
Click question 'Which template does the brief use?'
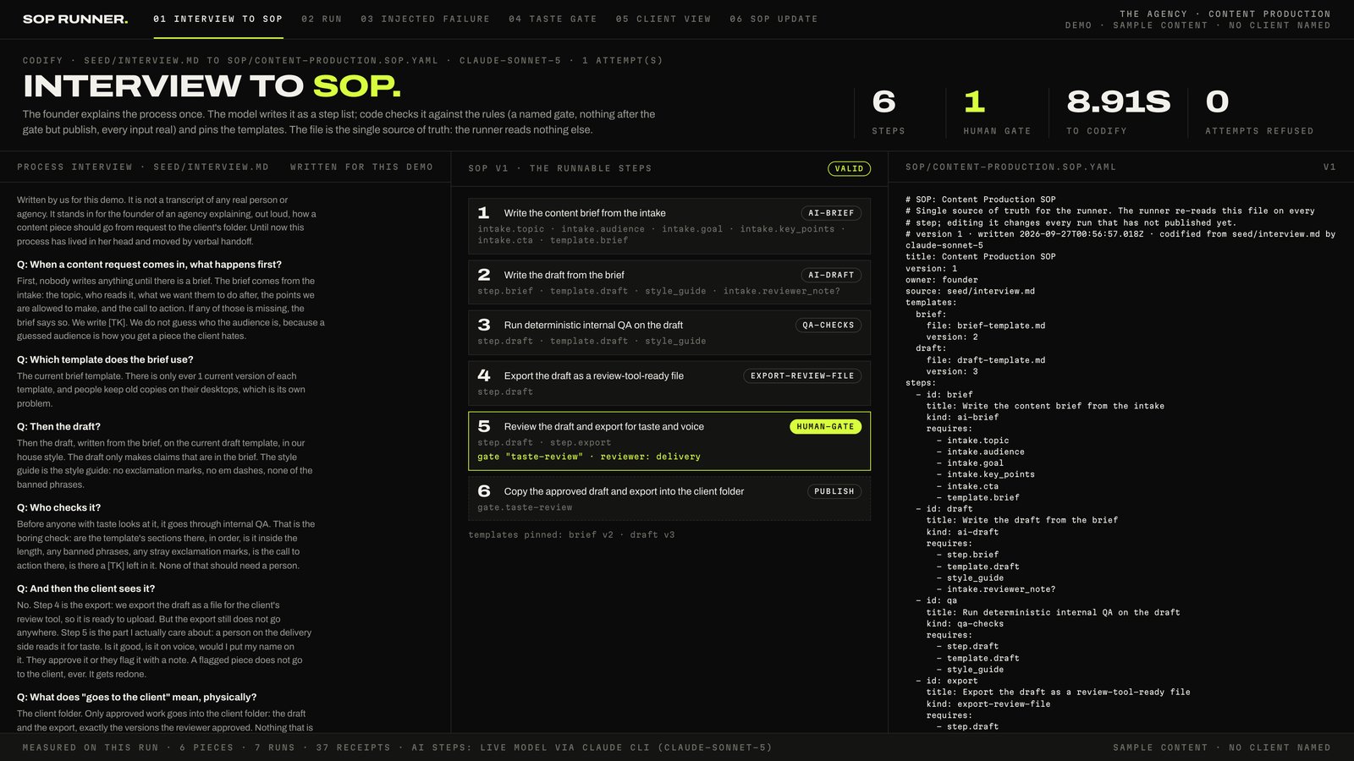coord(105,359)
